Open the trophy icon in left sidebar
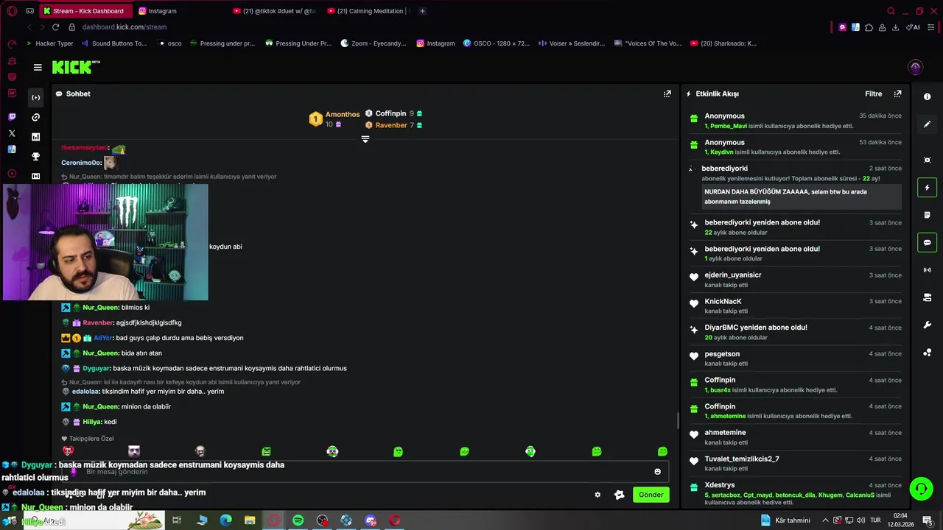The height and width of the screenshot is (530, 943). click(35, 156)
